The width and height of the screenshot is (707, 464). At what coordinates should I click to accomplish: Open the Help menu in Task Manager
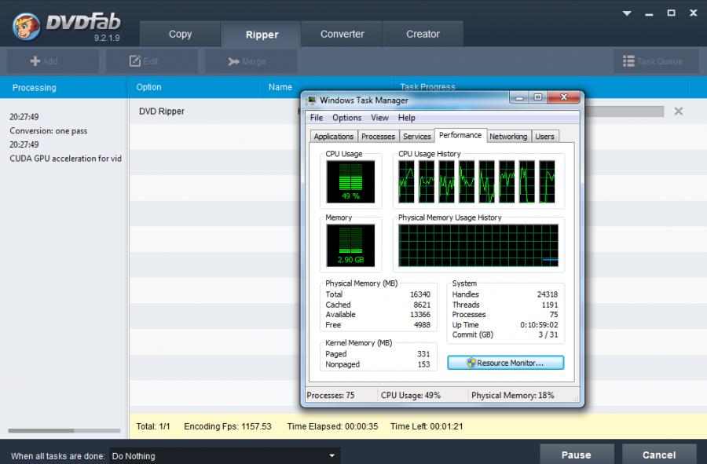point(406,118)
